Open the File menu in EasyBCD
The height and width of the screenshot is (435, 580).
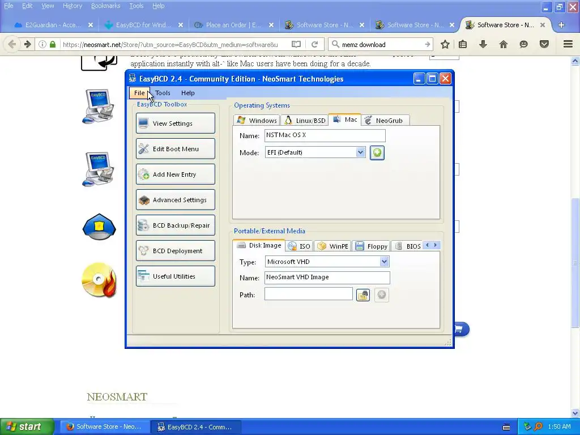(139, 93)
